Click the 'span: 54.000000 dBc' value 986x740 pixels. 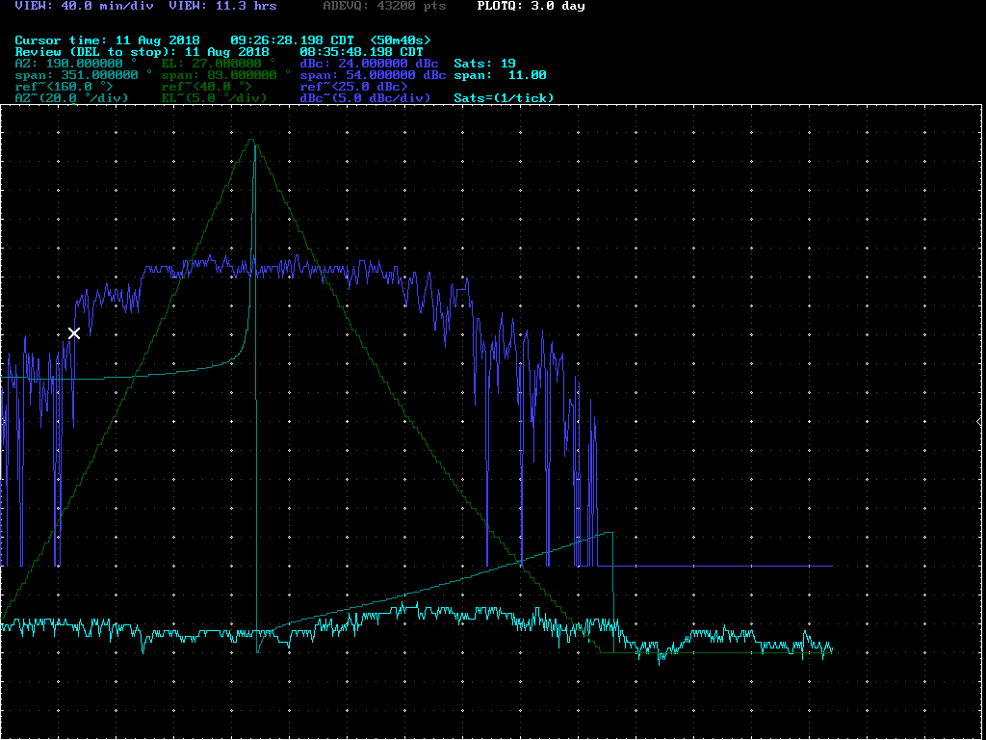pos(374,75)
